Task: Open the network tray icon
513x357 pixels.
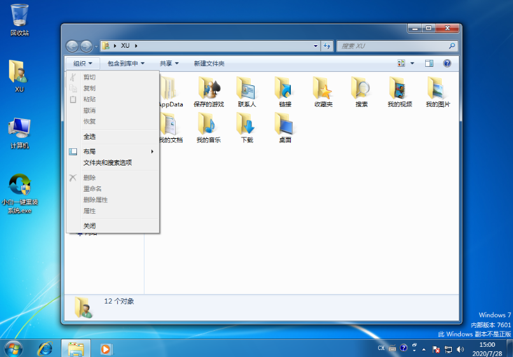Action: (448, 349)
